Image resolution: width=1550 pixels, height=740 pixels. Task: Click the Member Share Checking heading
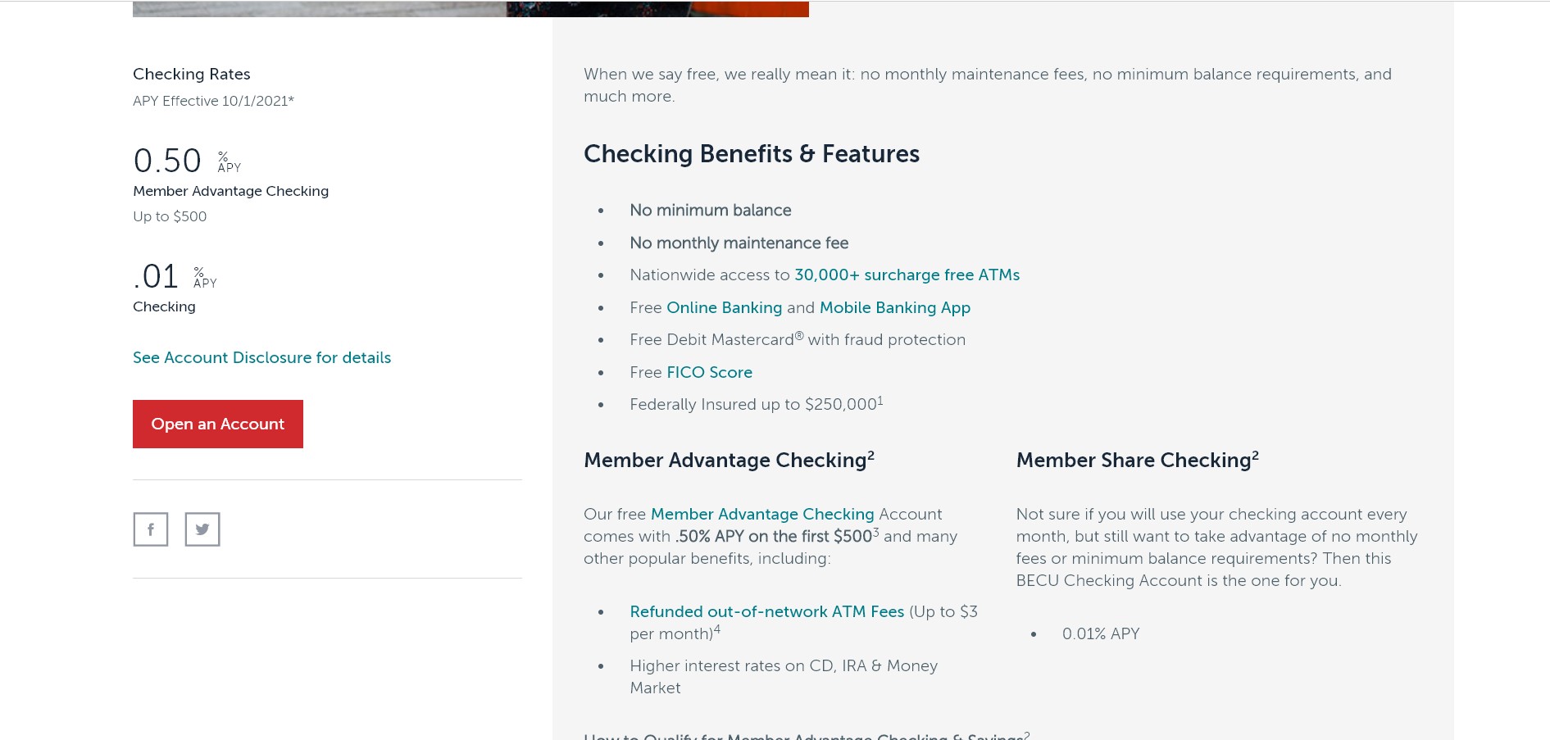tap(1138, 460)
